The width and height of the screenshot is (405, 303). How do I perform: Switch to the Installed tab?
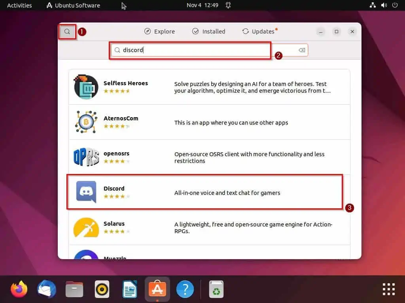tap(208, 31)
